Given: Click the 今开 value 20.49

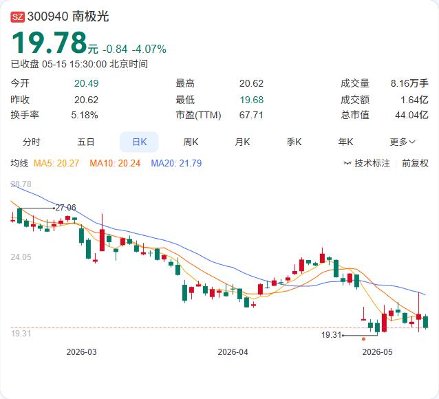Looking at the screenshot, I should click(x=86, y=83).
